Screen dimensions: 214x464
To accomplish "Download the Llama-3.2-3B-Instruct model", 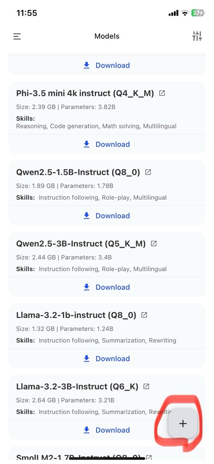I will point(107,430).
